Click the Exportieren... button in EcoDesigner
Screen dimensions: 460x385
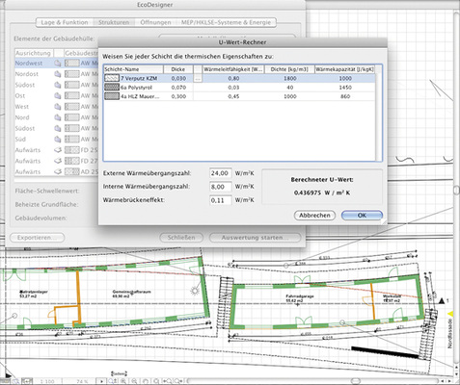(37, 238)
